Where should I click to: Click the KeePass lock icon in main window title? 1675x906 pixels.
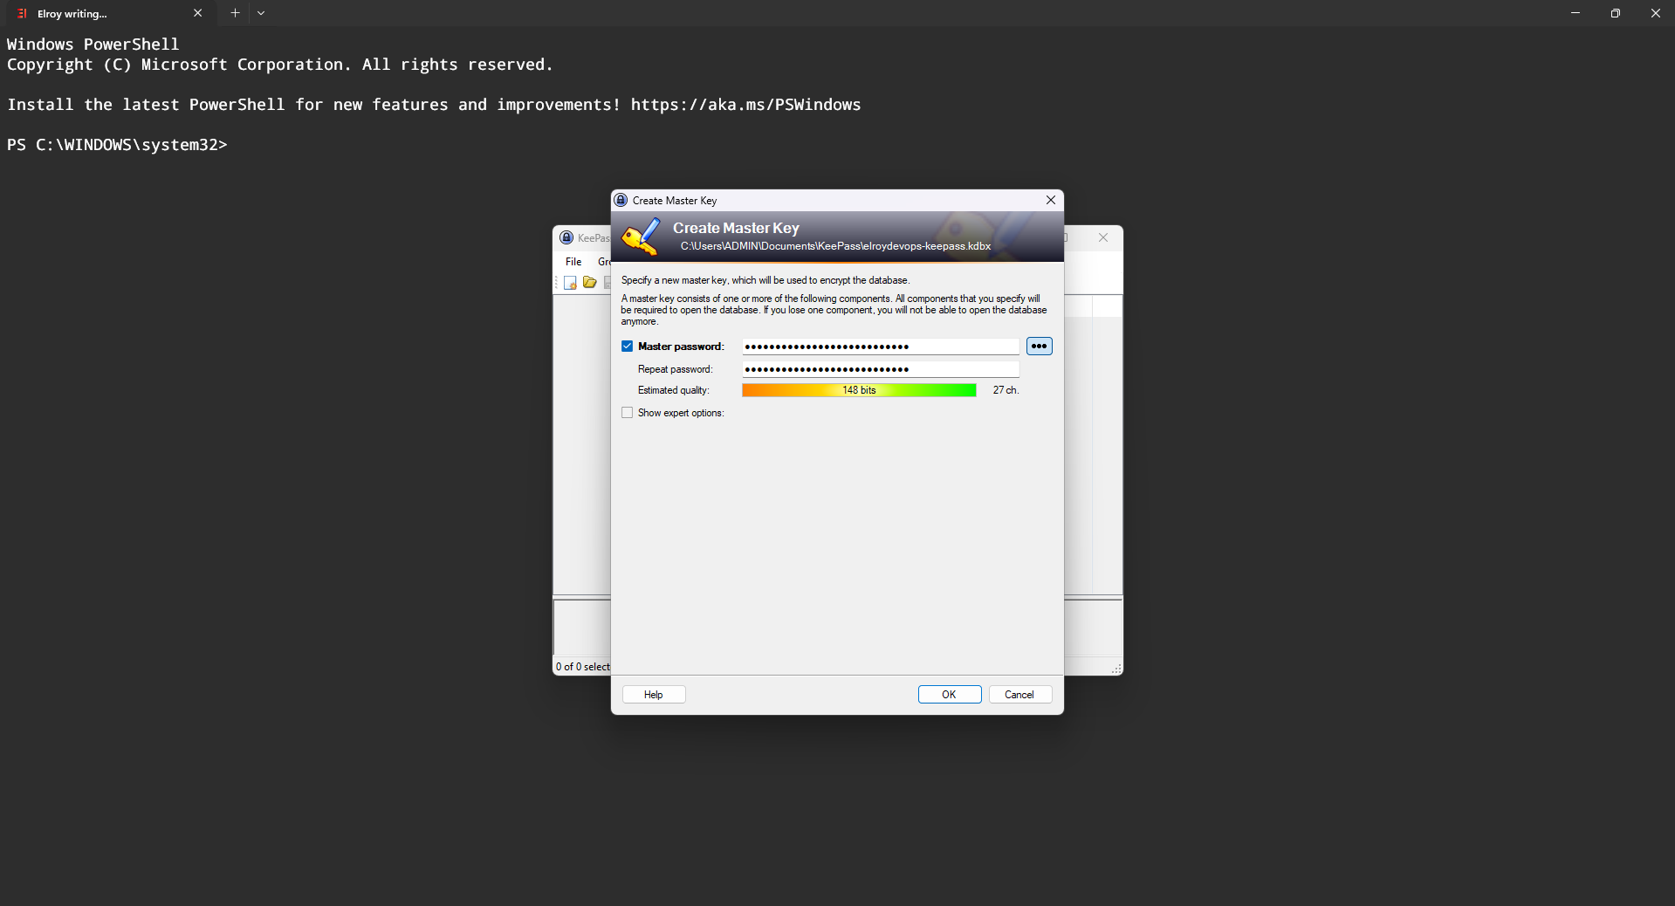[x=566, y=237]
